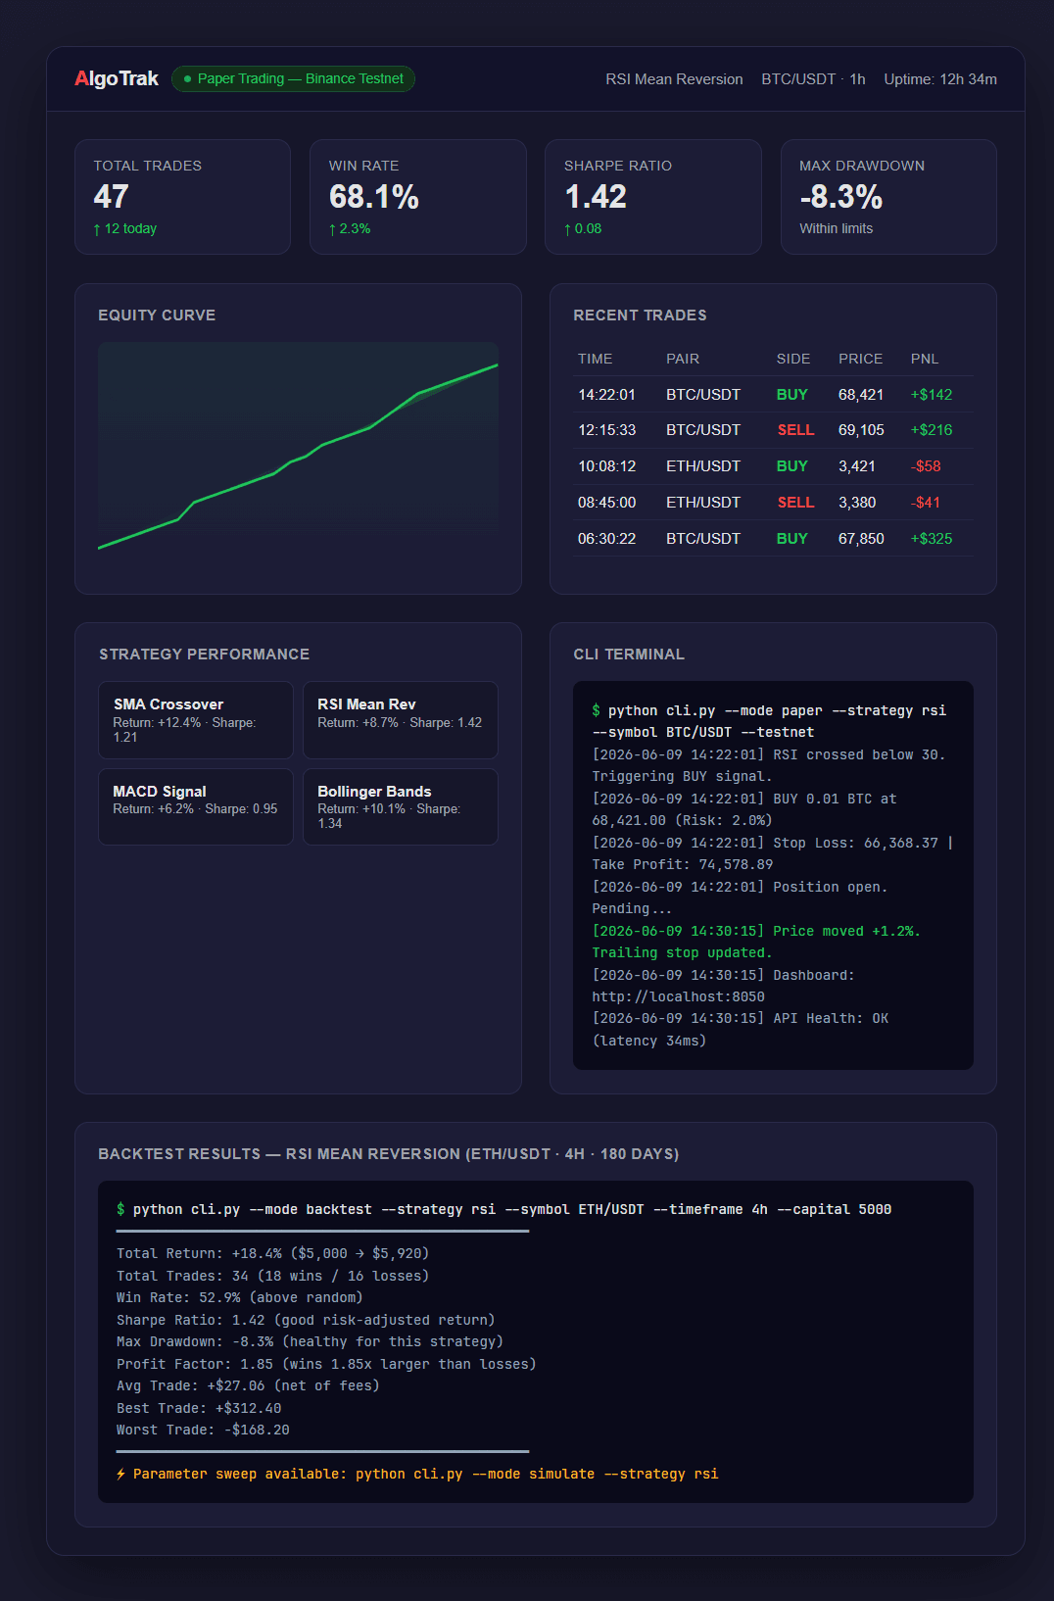Image resolution: width=1054 pixels, height=1601 pixels.
Task: Click the CLI Terminal section heading
Action: click(629, 655)
